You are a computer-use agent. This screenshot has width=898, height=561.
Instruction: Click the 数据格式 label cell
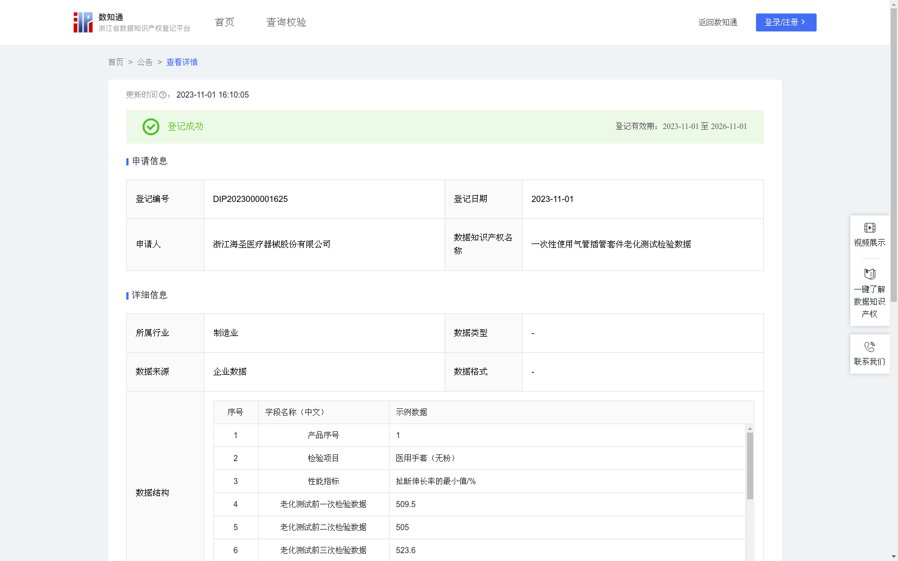[483, 372]
